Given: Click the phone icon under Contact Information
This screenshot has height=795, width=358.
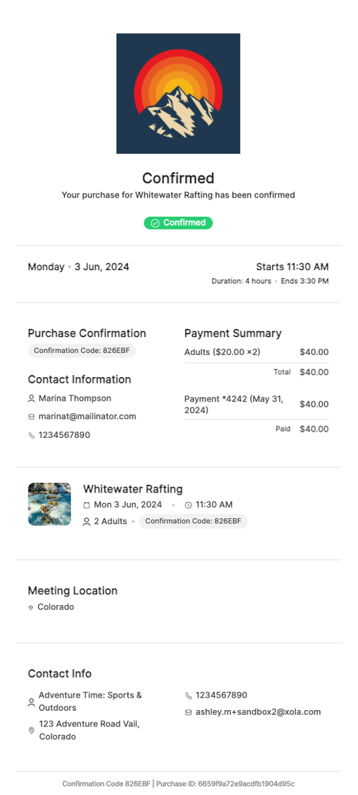Looking at the screenshot, I should (x=31, y=435).
